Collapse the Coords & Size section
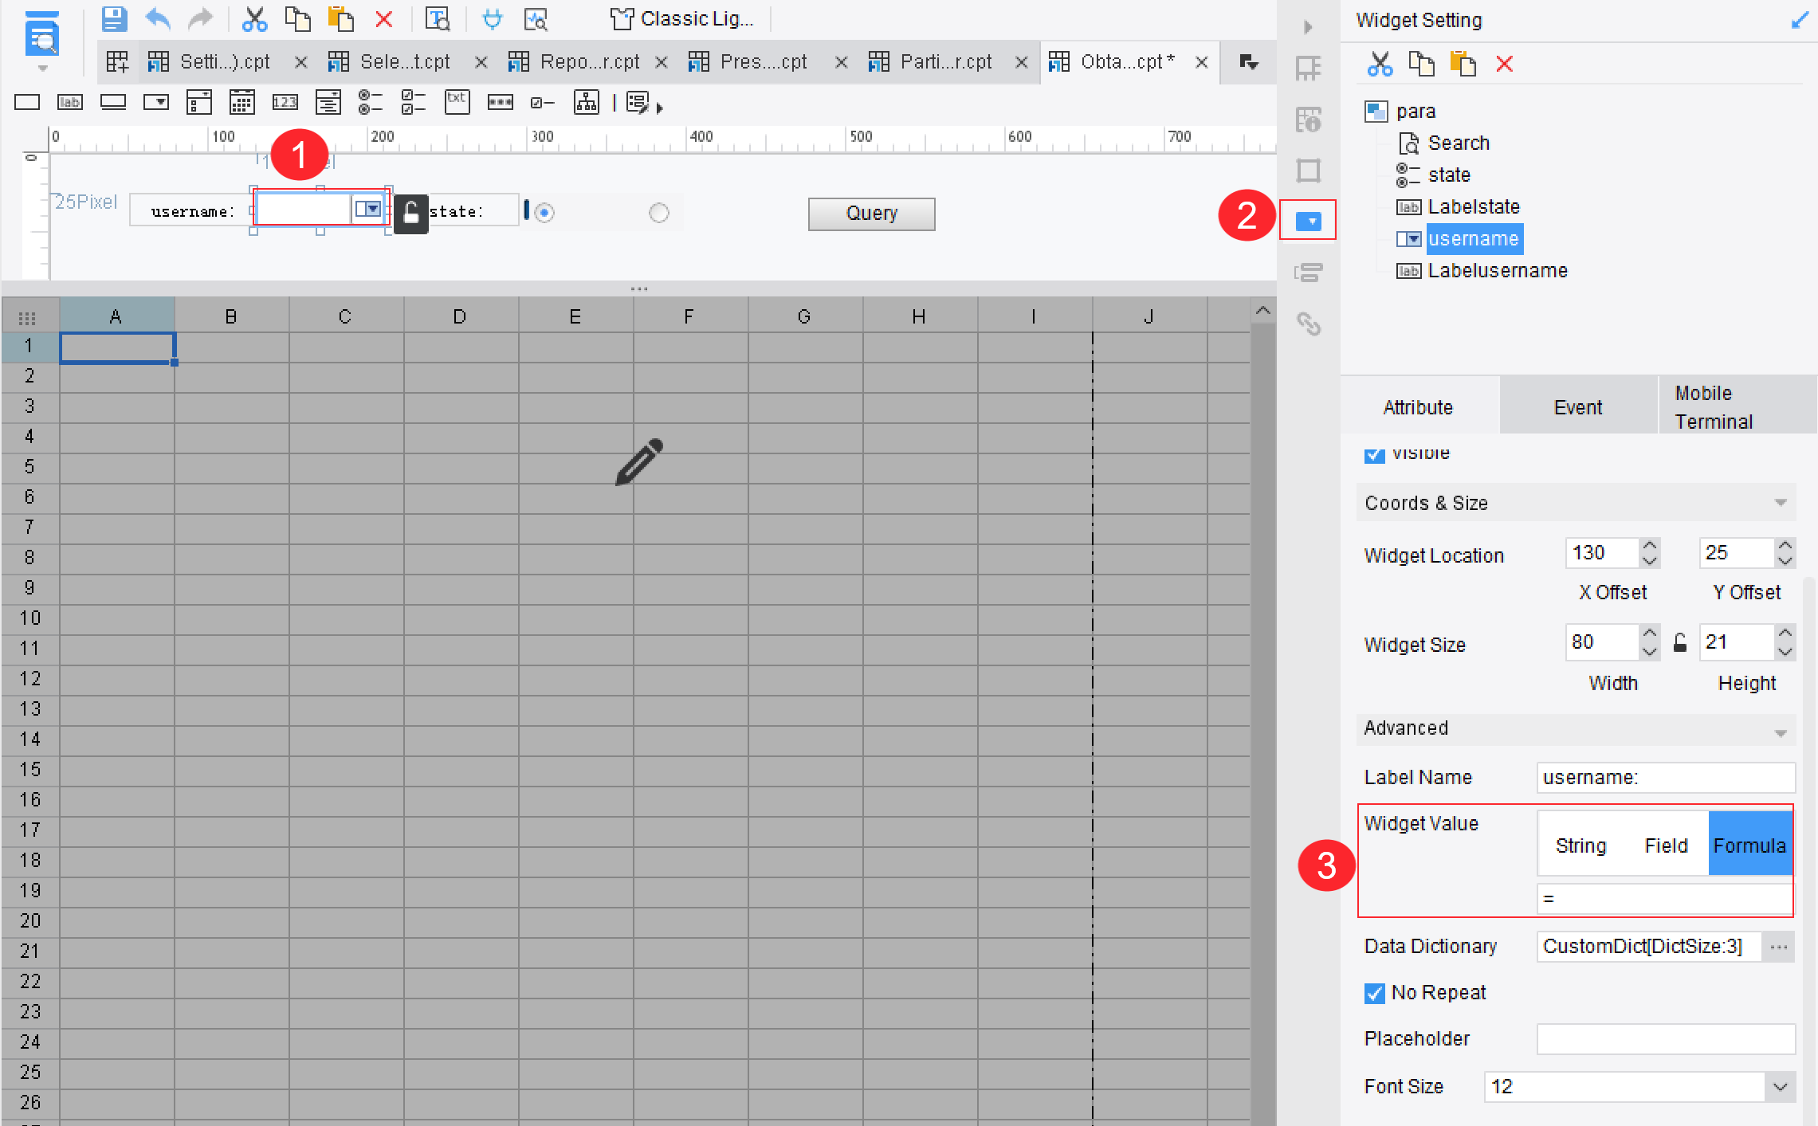Viewport: 1818px width, 1126px height. pos(1780,503)
